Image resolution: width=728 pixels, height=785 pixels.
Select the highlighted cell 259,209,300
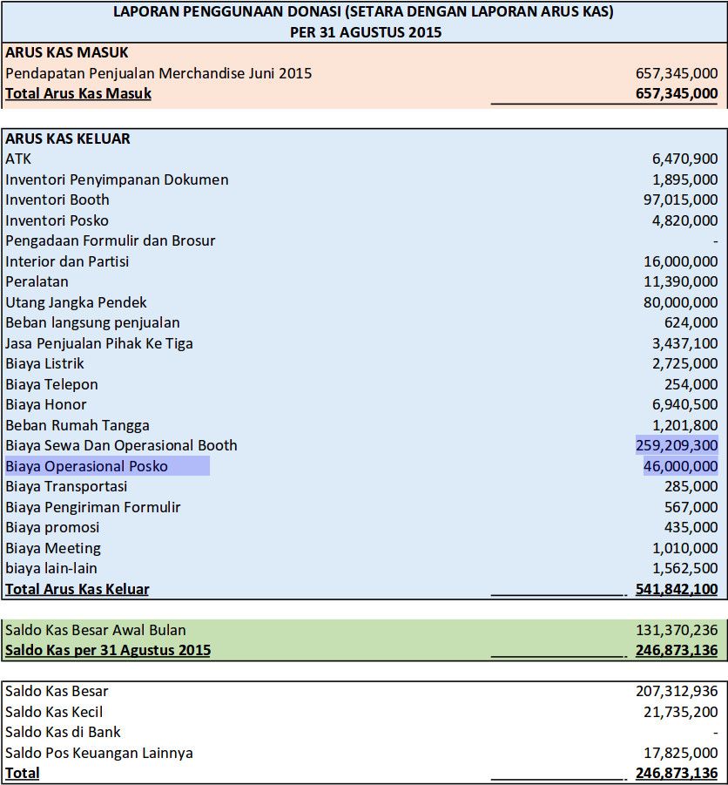677,445
